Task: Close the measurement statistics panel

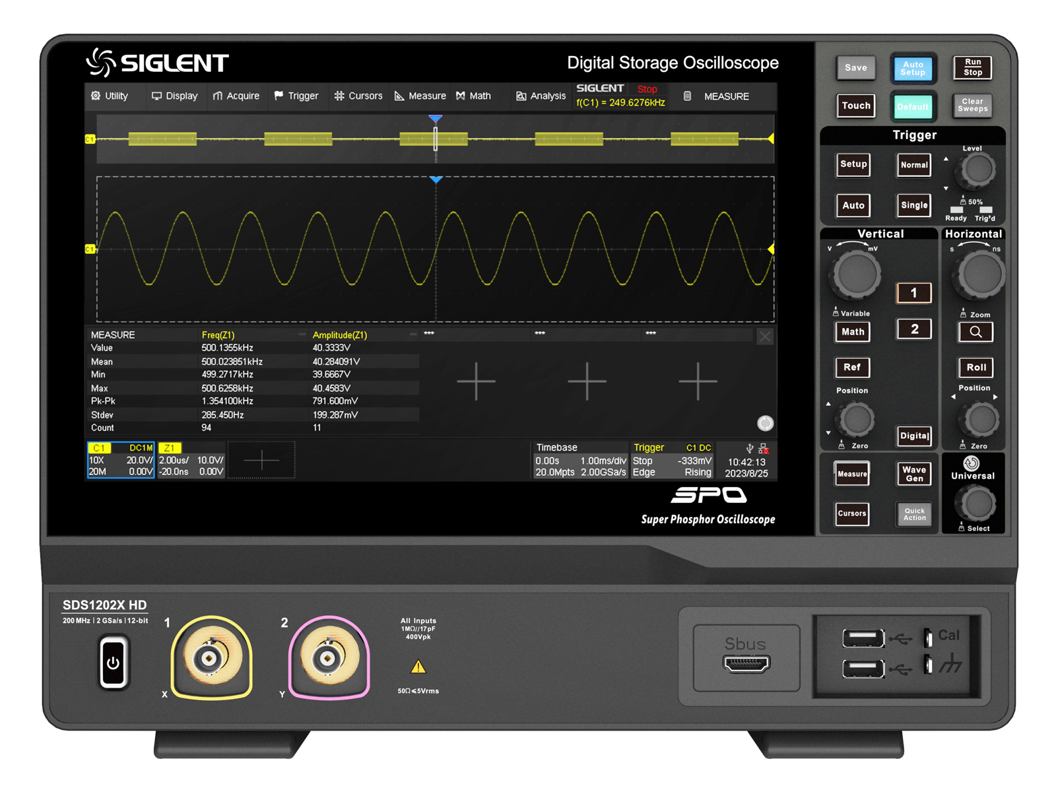Action: [765, 337]
